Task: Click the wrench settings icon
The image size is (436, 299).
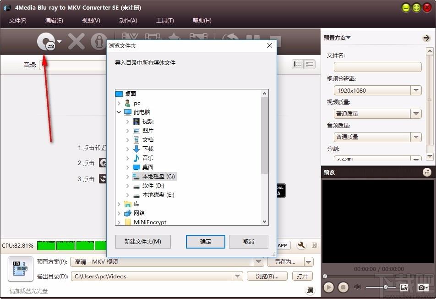Action: tap(301, 245)
